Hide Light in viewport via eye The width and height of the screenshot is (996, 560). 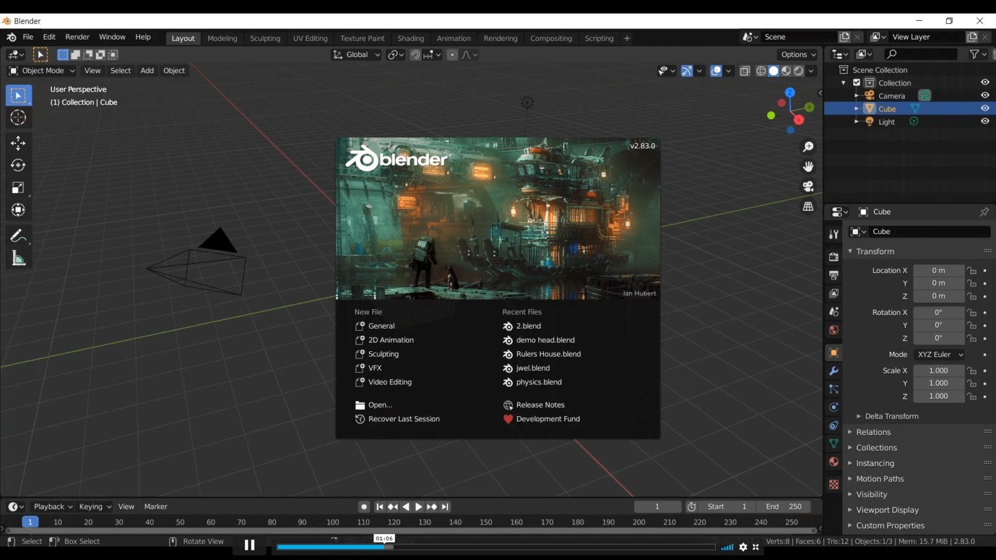pos(985,121)
